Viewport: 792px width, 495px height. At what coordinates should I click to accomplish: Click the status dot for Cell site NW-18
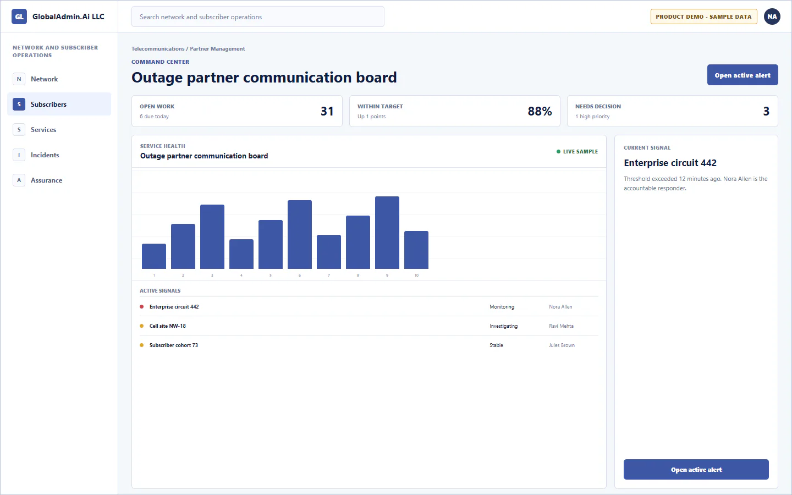click(142, 326)
